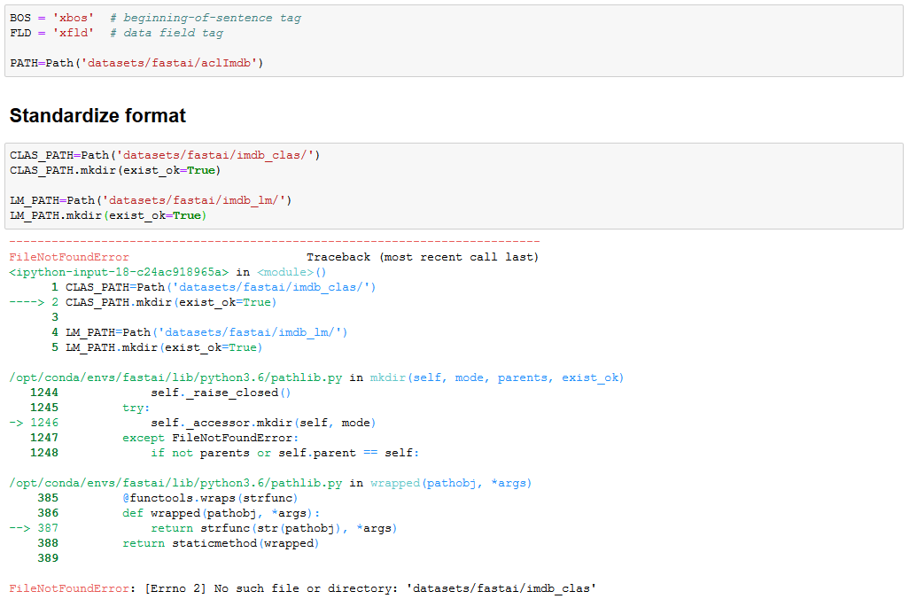Place cursor on PATH=Path aclImdb line
This screenshot has height=599, width=909.
(136, 63)
